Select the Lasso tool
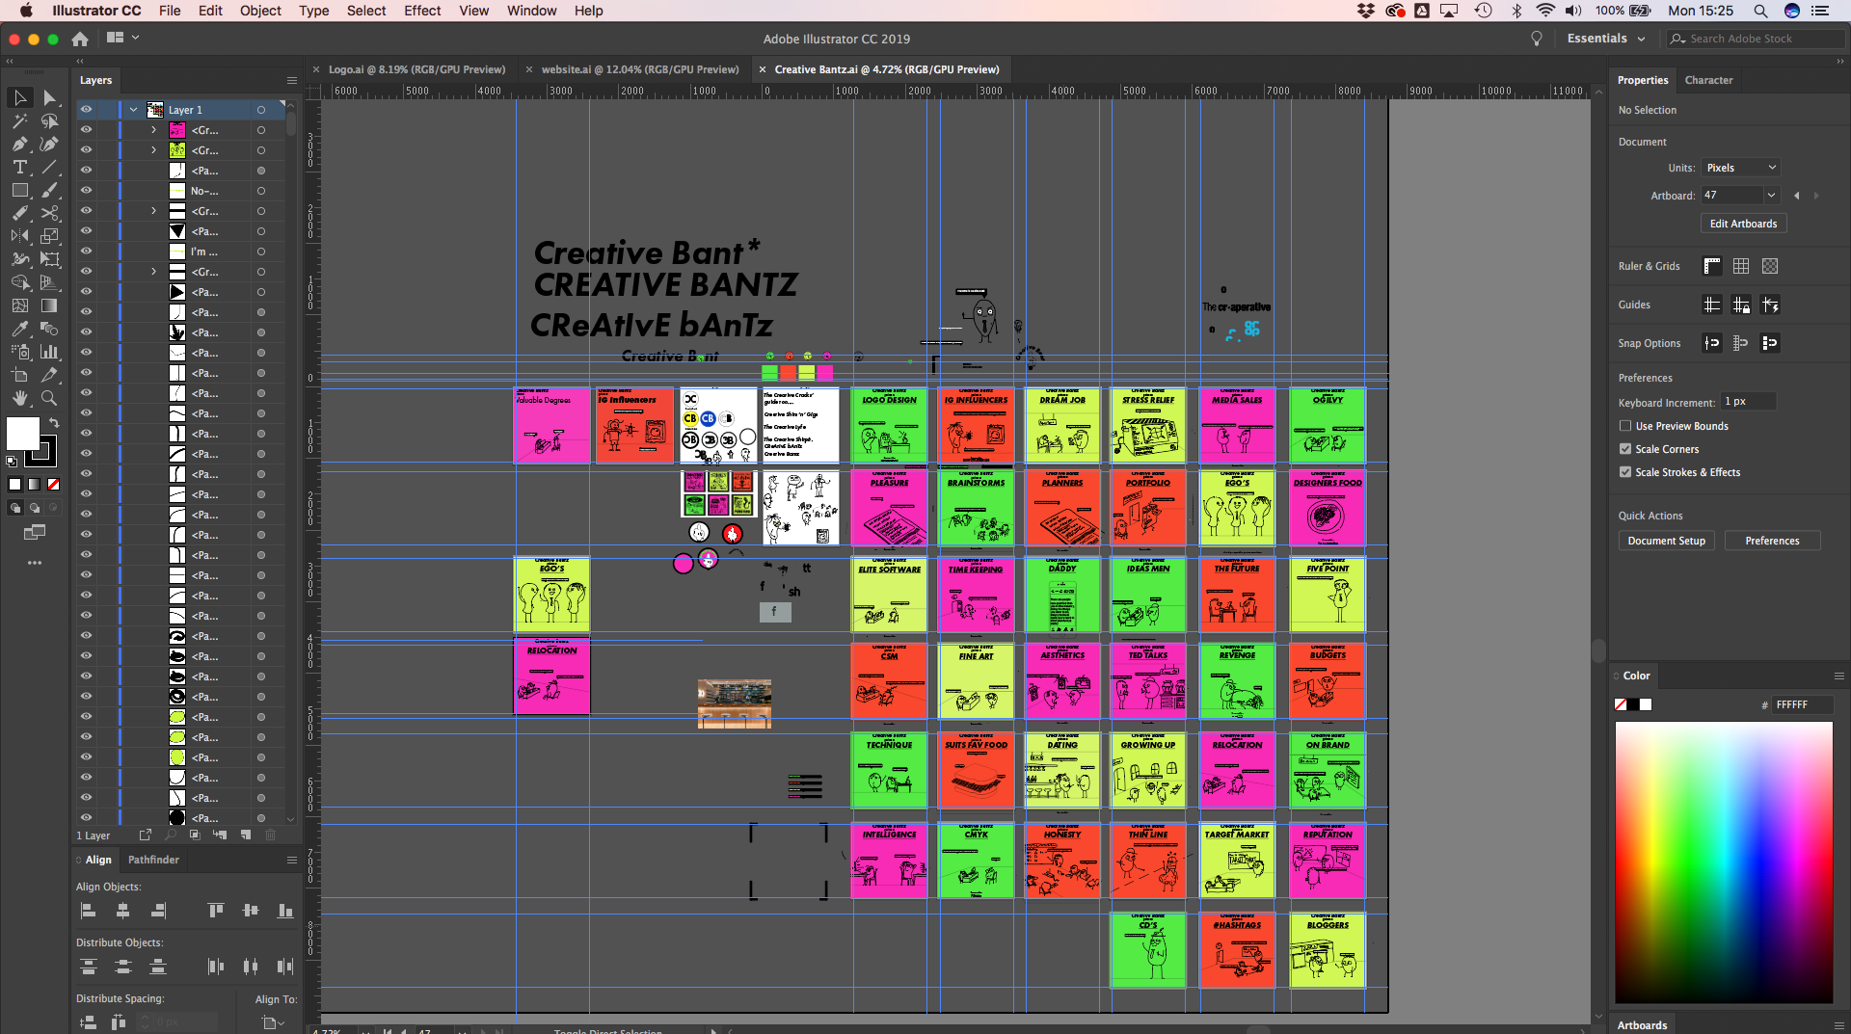The image size is (1851, 1034). click(x=50, y=121)
